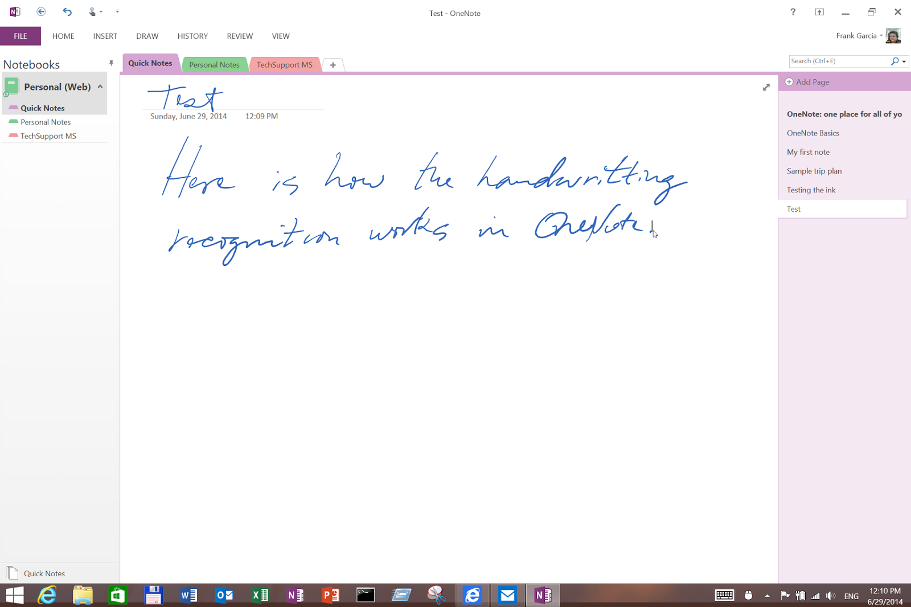The image size is (911, 607).
Task: Click the plus icon to create a new section
Action: (333, 65)
